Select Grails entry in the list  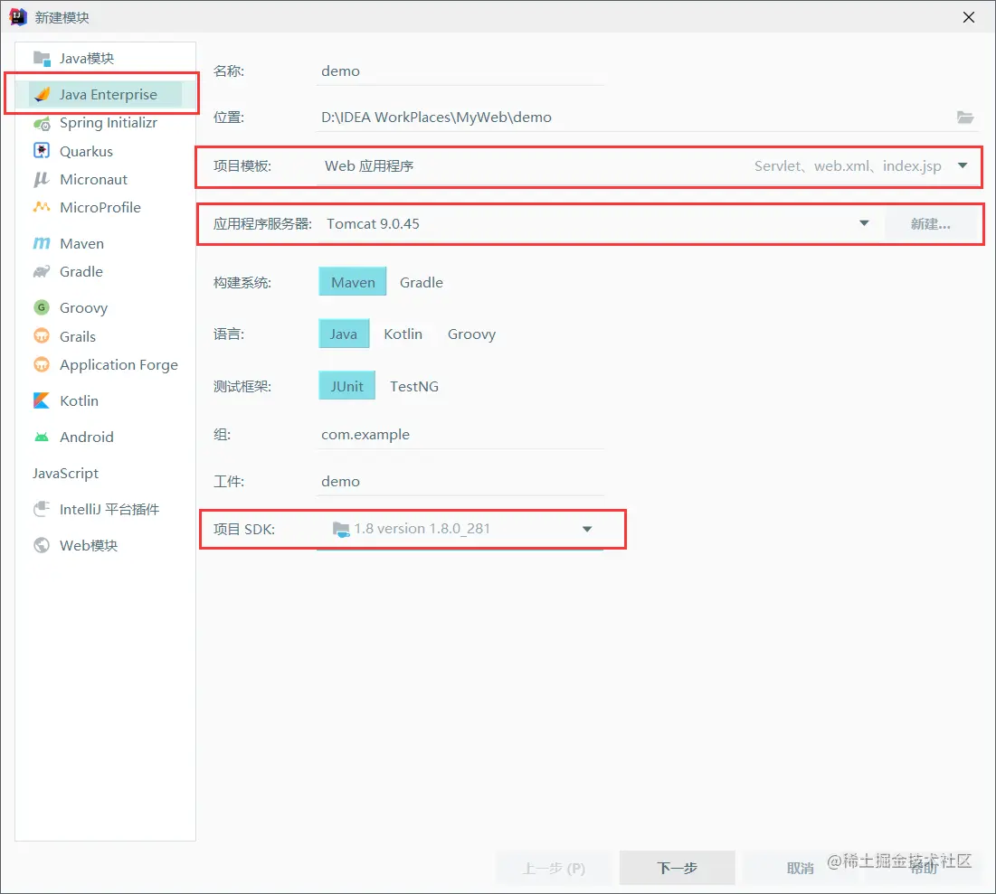(x=106, y=336)
